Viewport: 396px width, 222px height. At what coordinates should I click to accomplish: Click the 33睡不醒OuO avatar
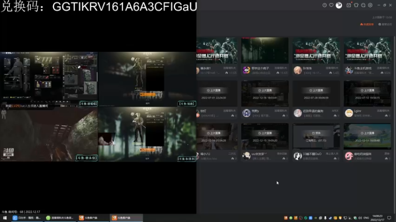coord(298,156)
